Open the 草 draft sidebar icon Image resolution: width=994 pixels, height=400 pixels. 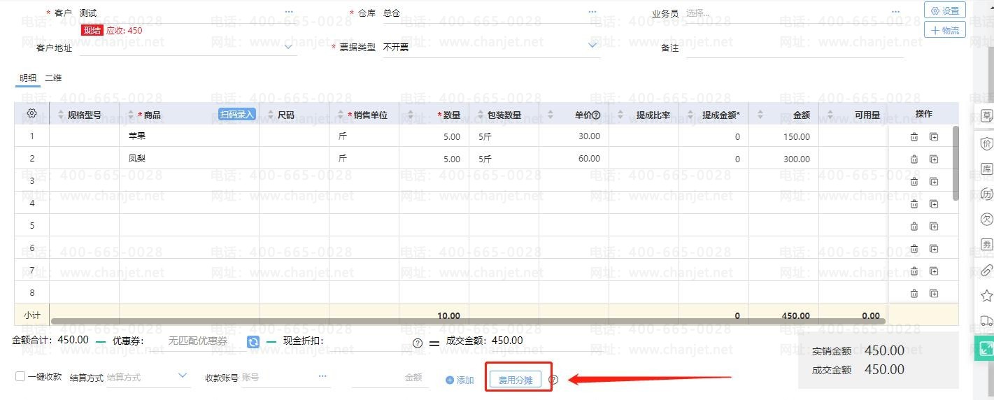987,115
